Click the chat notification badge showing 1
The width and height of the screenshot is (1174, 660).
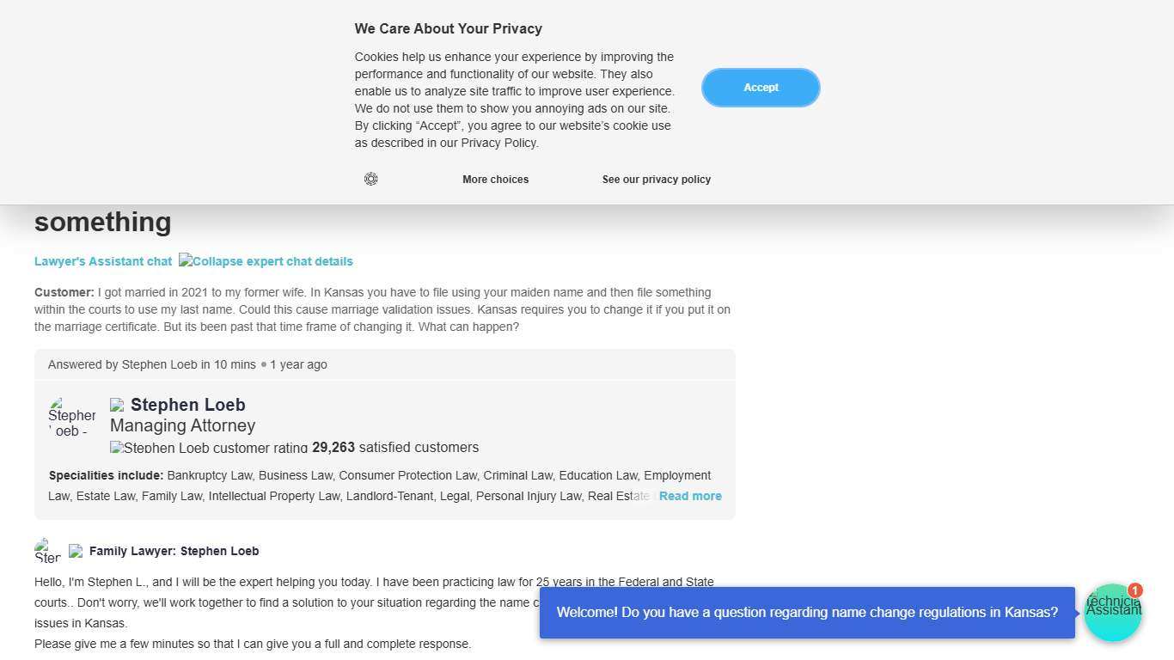point(1134,590)
